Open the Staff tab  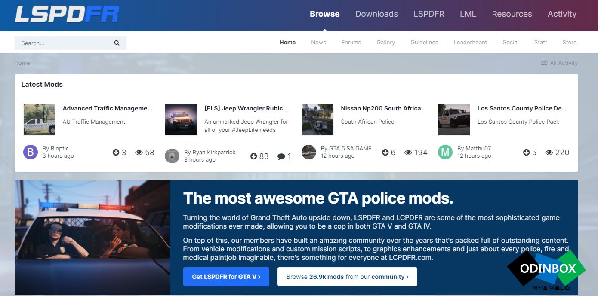pos(541,42)
